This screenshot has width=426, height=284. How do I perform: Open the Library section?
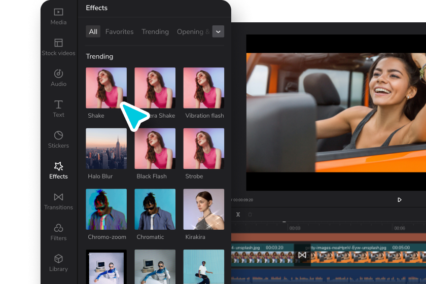(x=58, y=263)
